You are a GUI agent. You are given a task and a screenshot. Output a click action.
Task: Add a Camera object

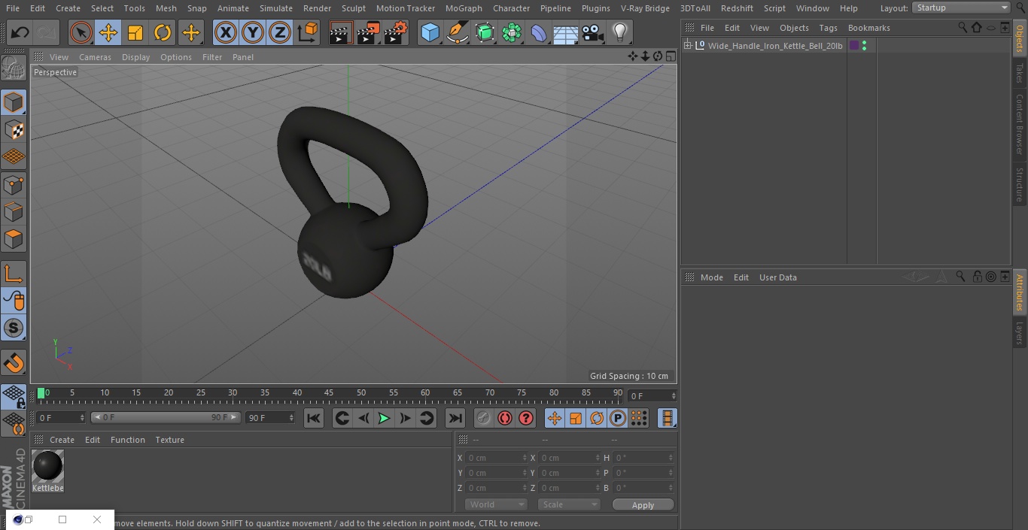593,32
